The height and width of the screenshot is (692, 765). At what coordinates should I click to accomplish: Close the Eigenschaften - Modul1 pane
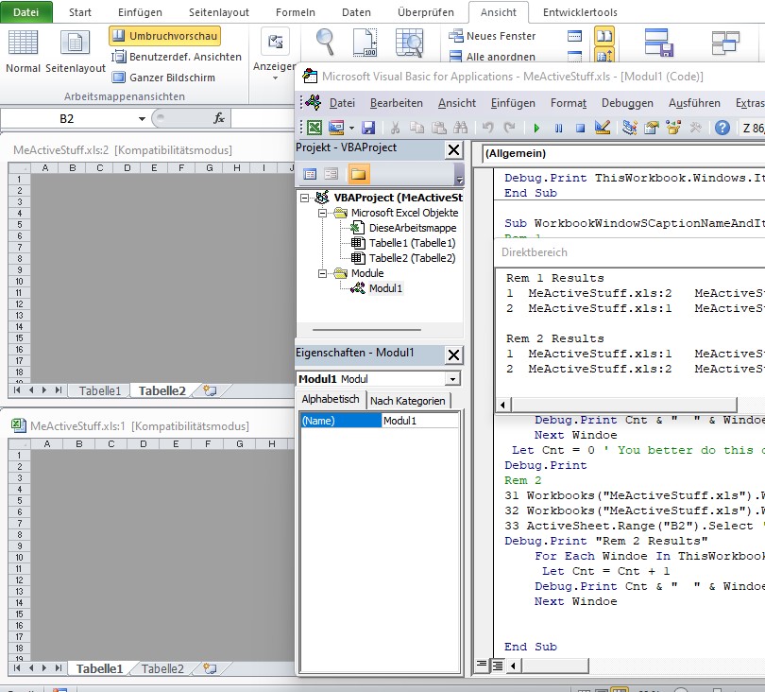click(453, 355)
